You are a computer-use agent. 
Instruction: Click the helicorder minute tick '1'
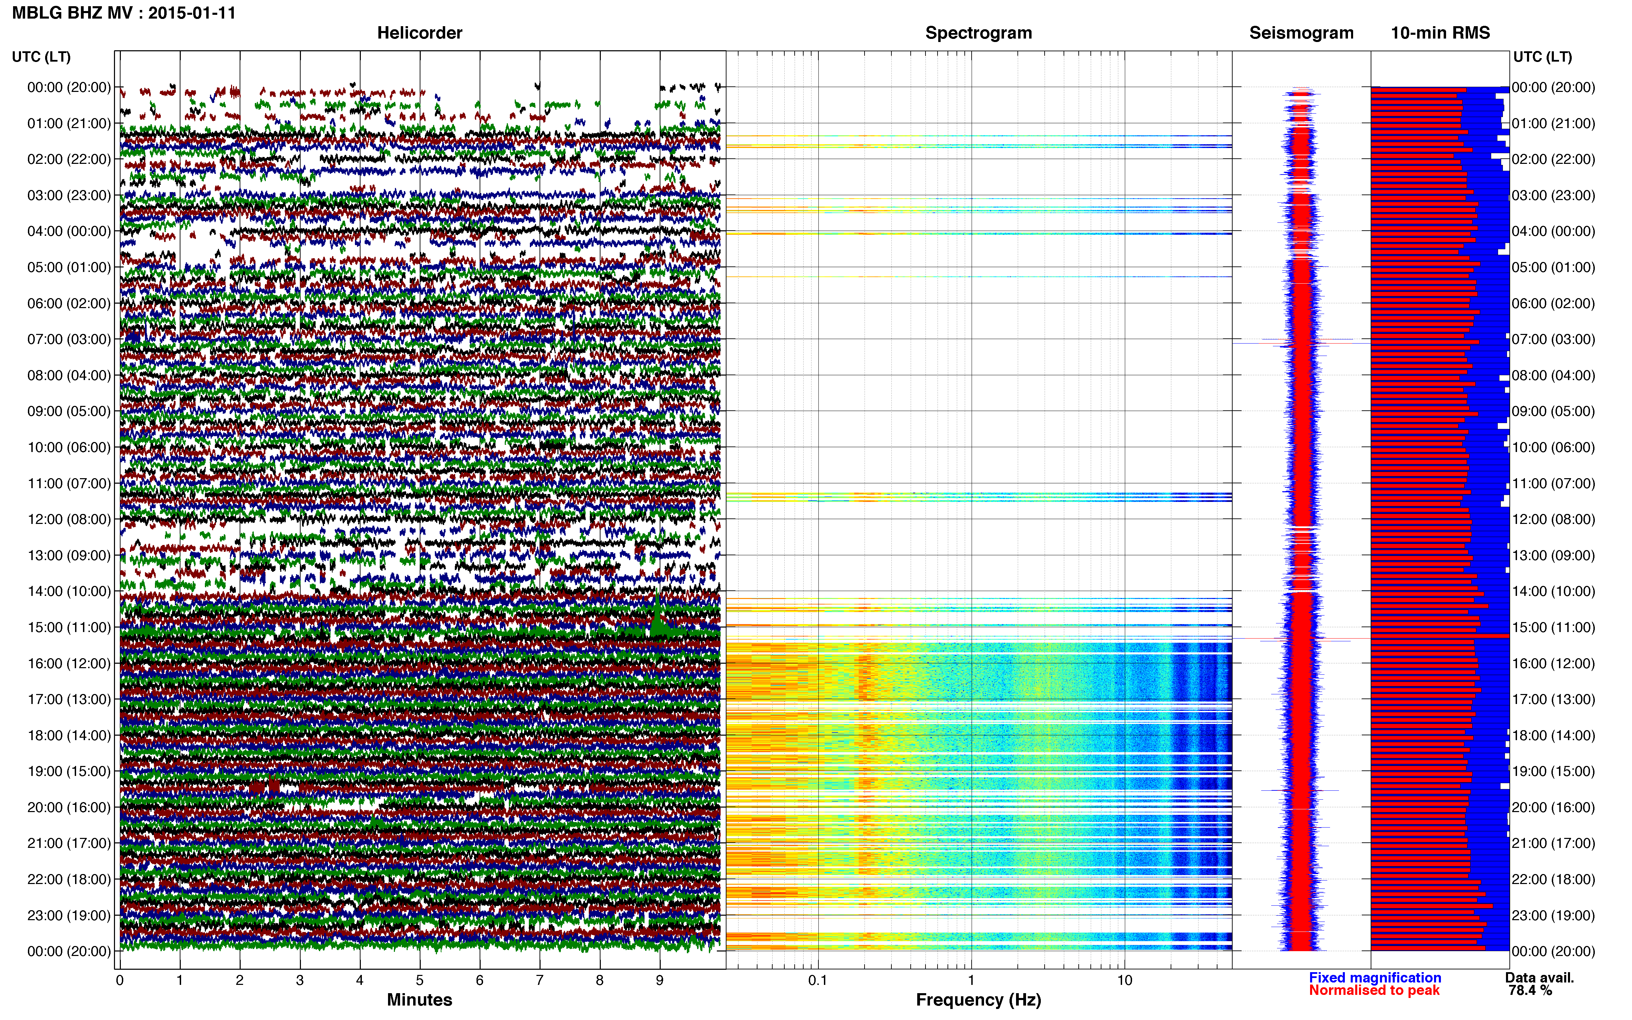click(x=179, y=980)
